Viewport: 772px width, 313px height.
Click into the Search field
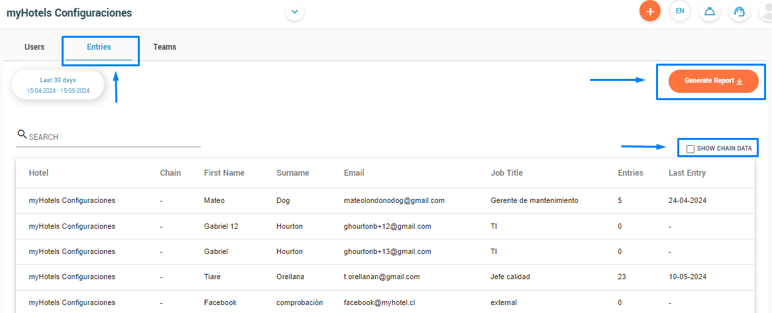pyautogui.click(x=108, y=137)
